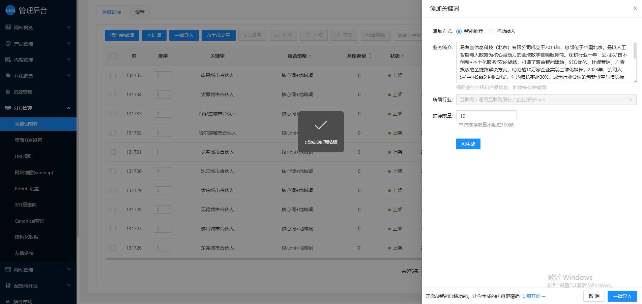Image resolution: width=642 pixels, height=304 pixels.
Task: Collapse the SEO管理 menu chevron
Action: (69, 108)
